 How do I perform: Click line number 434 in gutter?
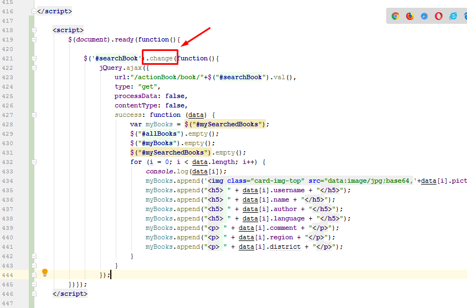coord(7,181)
